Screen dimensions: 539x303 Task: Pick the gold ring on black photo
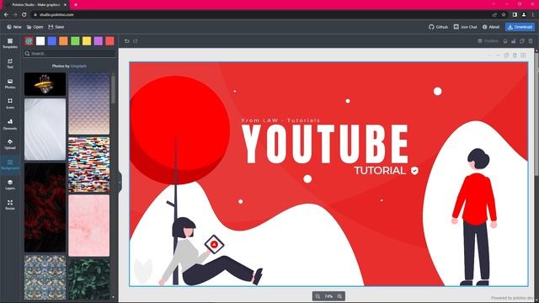tap(45, 84)
